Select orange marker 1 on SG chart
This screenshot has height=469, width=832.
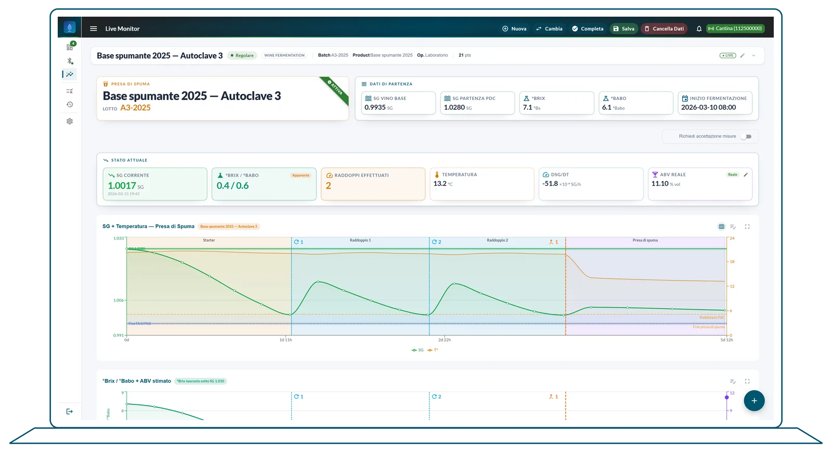point(553,242)
